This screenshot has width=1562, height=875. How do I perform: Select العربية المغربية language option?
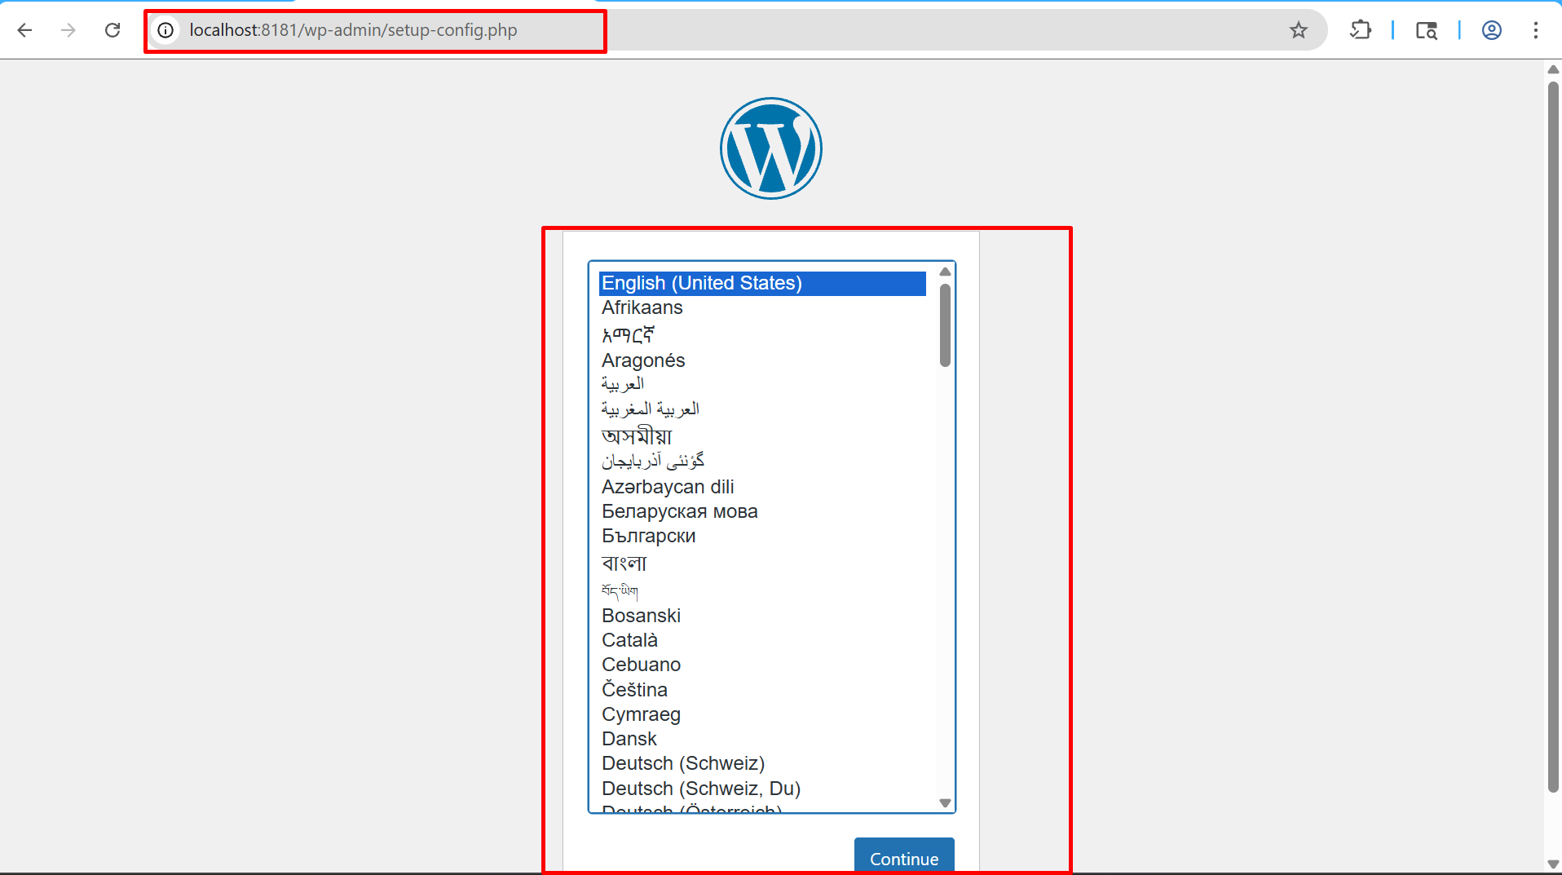point(762,409)
